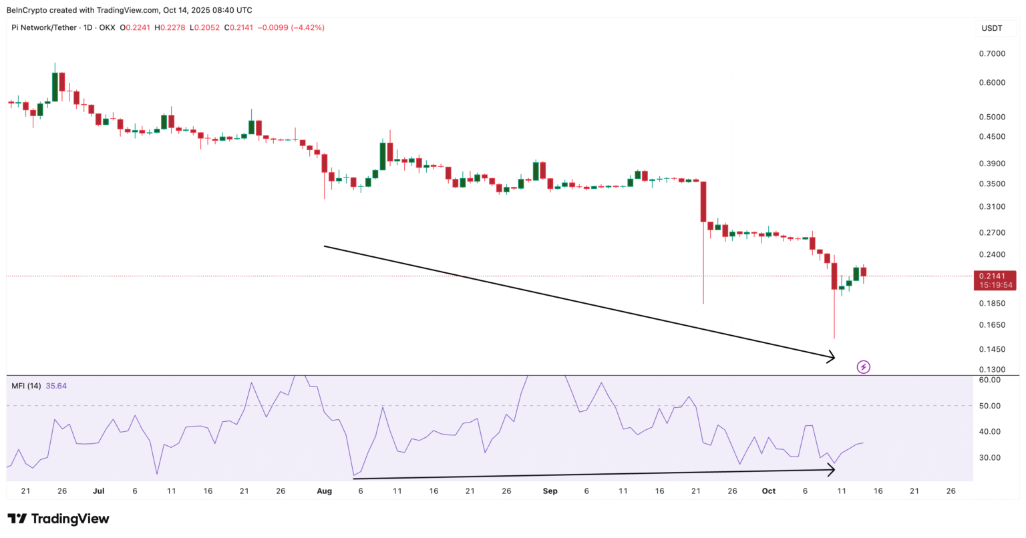Click the BeInCrypto TradingView.com attribution text
Screen dimensions: 1026x538
point(129,9)
